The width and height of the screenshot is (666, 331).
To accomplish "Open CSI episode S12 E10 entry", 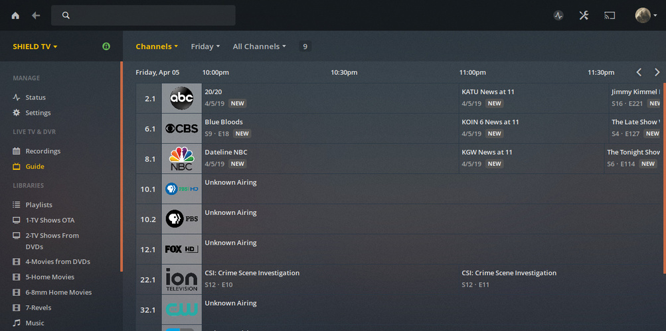I will 331,279.
